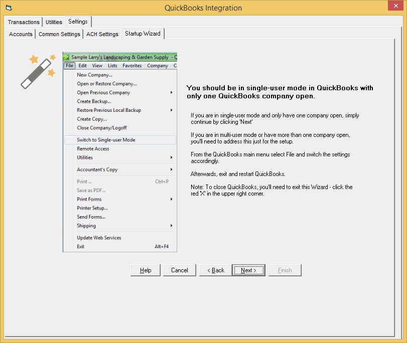Viewport: 407px width, 343px height.
Task: Open the File menu
Action: (69, 65)
